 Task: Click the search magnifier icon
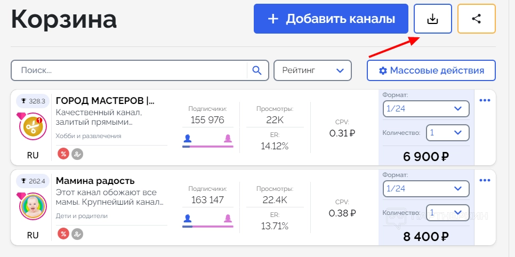pyautogui.click(x=257, y=70)
